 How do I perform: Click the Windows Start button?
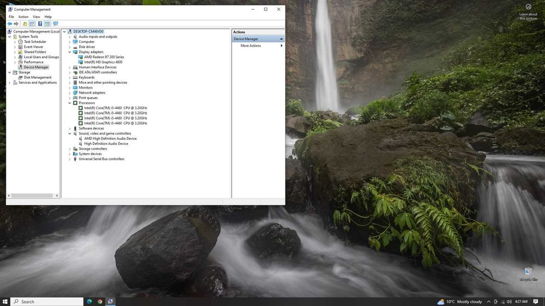(5, 302)
